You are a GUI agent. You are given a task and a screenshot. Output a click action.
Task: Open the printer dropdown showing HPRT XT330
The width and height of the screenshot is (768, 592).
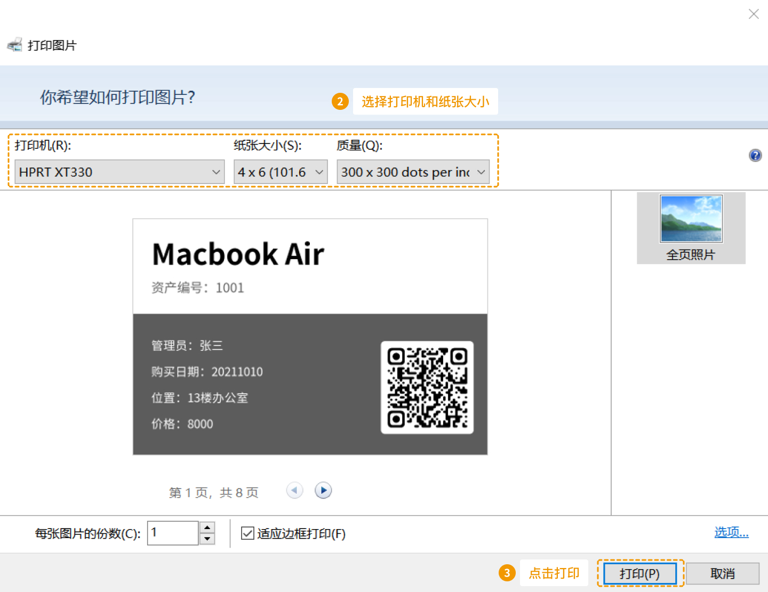tap(119, 172)
